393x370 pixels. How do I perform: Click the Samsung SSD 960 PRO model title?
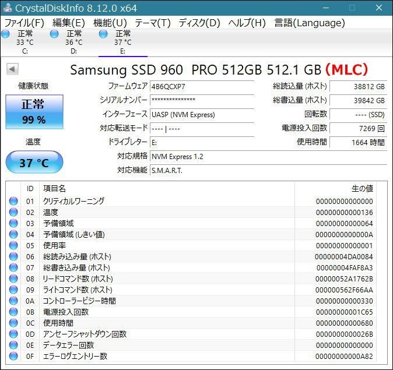(195, 70)
